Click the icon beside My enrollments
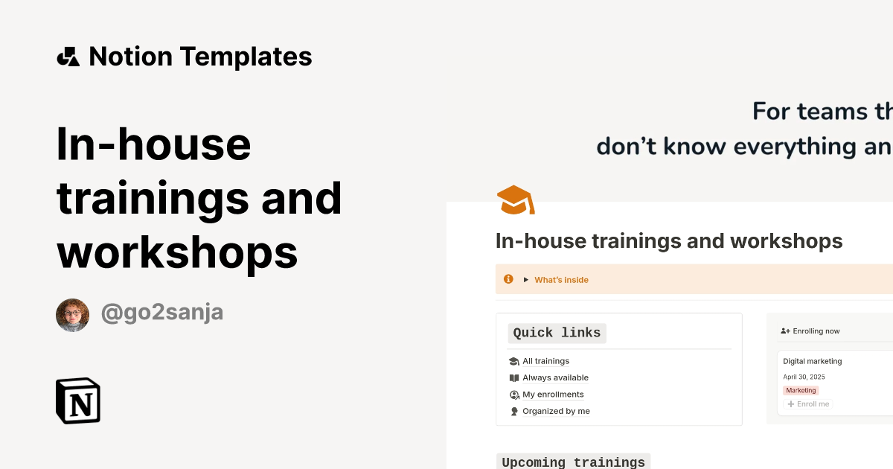893x469 pixels. tap(514, 394)
